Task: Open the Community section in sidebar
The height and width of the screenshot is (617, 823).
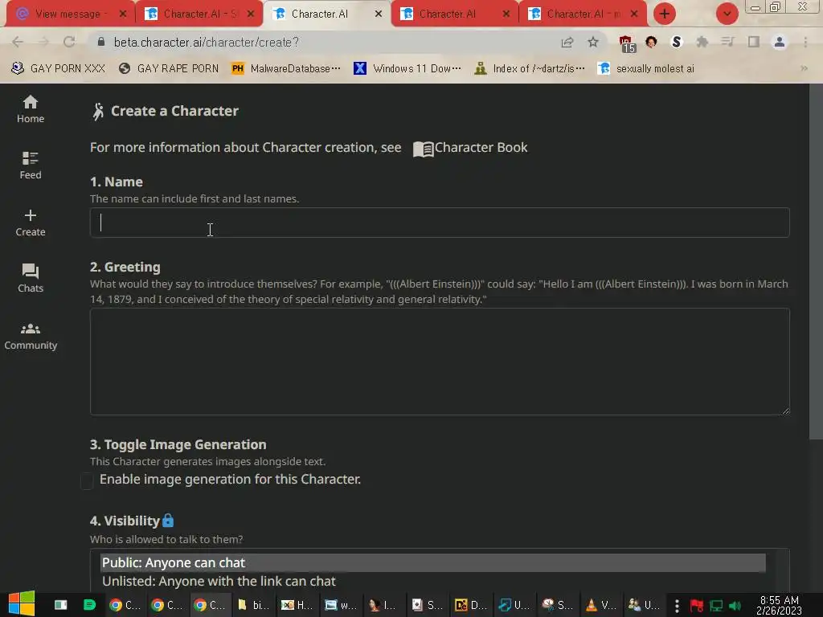Action: pyautogui.click(x=31, y=336)
